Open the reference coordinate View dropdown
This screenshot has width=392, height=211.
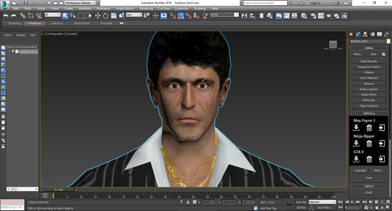click(x=134, y=15)
